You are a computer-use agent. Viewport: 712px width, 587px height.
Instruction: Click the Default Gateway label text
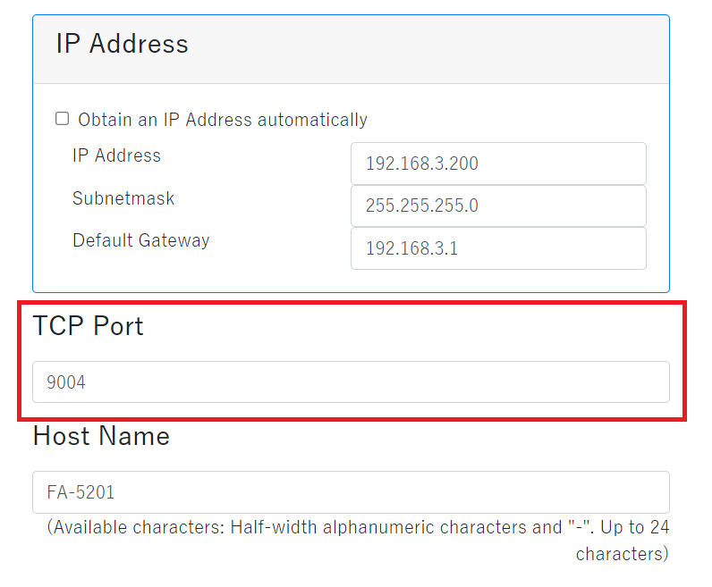(x=140, y=240)
